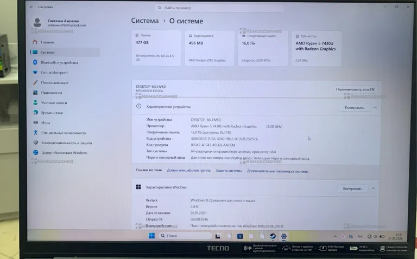Viewport: 417px width, 259px height.
Task: Click 'Переименовать этот ПК' button
Action: (355, 89)
